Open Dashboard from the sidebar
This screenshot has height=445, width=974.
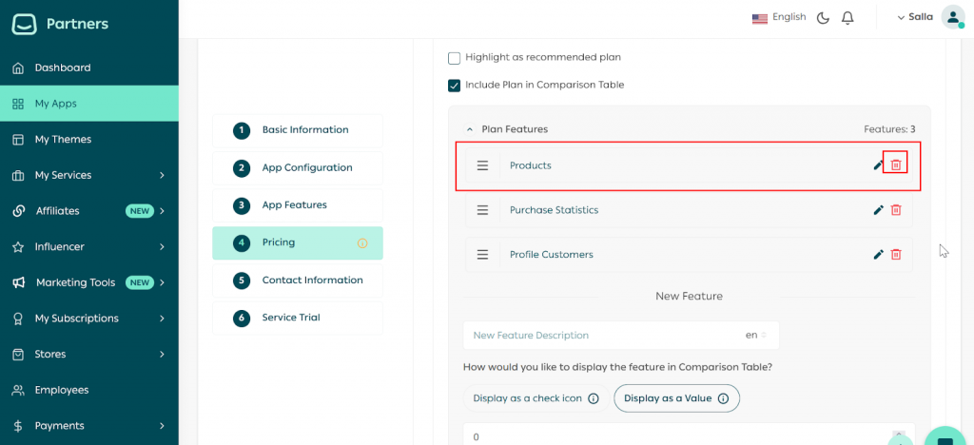tap(63, 68)
